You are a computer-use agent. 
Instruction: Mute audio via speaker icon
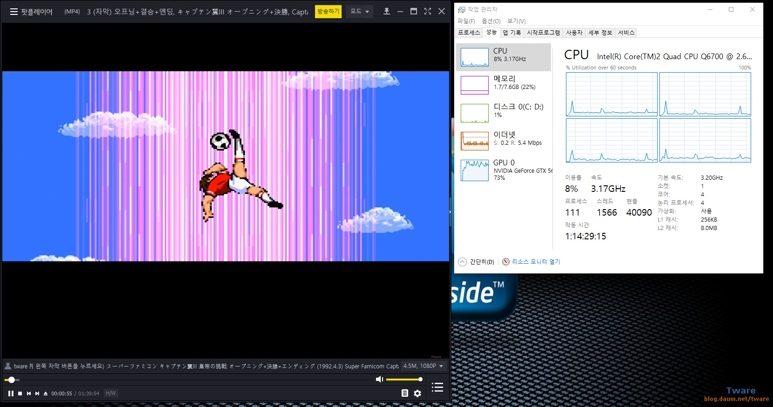[x=379, y=379]
